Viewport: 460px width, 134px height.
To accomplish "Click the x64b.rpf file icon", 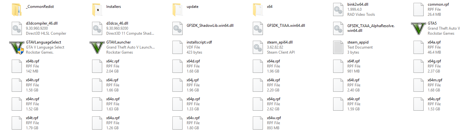I will click(16, 66).
